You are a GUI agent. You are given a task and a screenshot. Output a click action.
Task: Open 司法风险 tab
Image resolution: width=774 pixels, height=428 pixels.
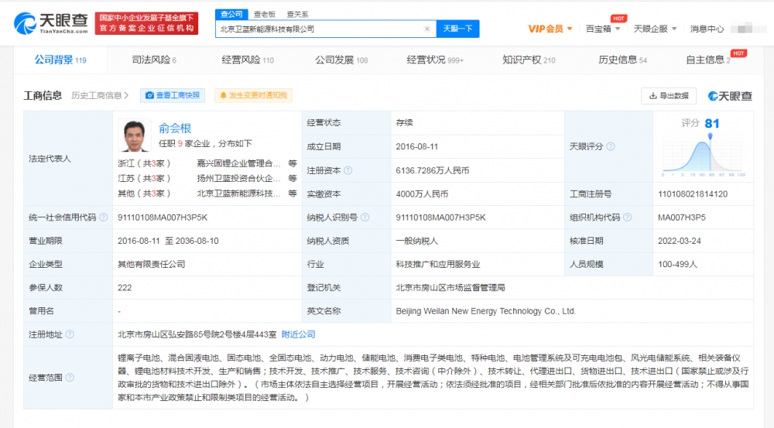[x=154, y=60]
